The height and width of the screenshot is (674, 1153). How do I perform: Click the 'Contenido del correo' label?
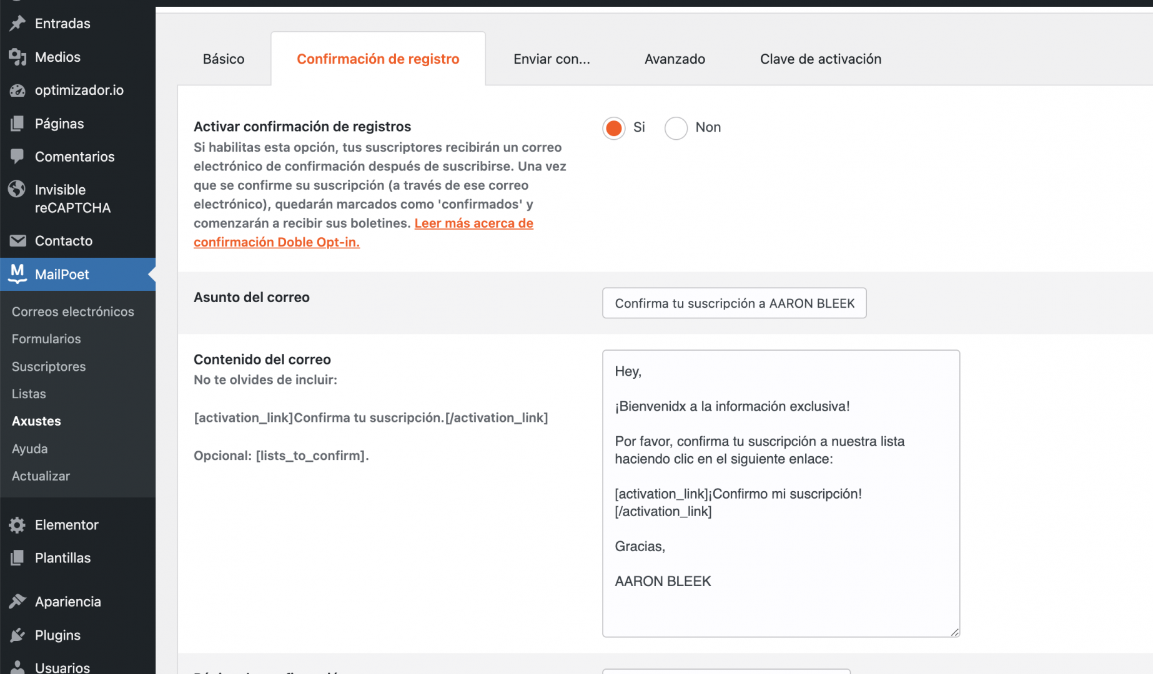262,359
